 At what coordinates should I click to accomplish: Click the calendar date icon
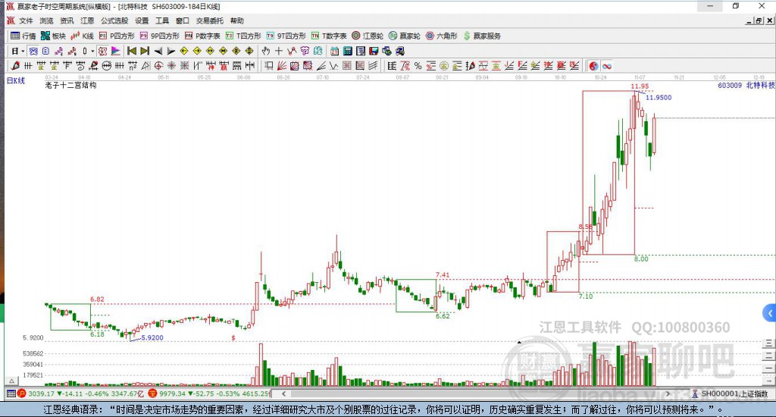click(x=334, y=51)
